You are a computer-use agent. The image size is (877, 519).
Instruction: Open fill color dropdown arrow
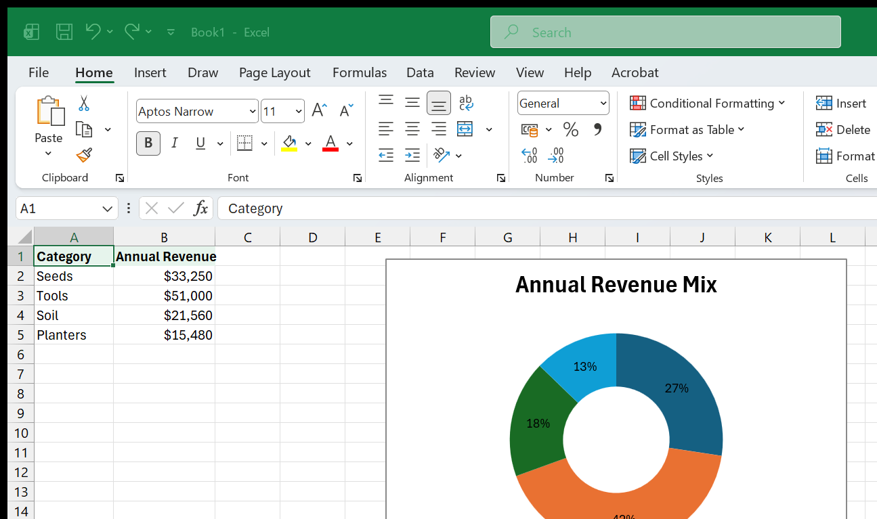coord(308,143)
